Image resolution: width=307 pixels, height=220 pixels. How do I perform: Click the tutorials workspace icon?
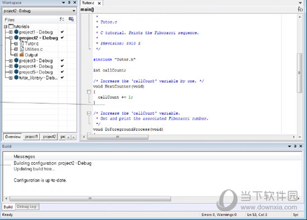point(11,26)
